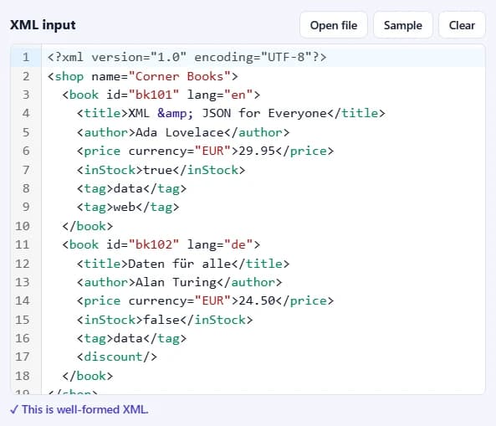Click the tag "data" on line 8
Viewport: 496px width, 426px height.
click(128, 188)
